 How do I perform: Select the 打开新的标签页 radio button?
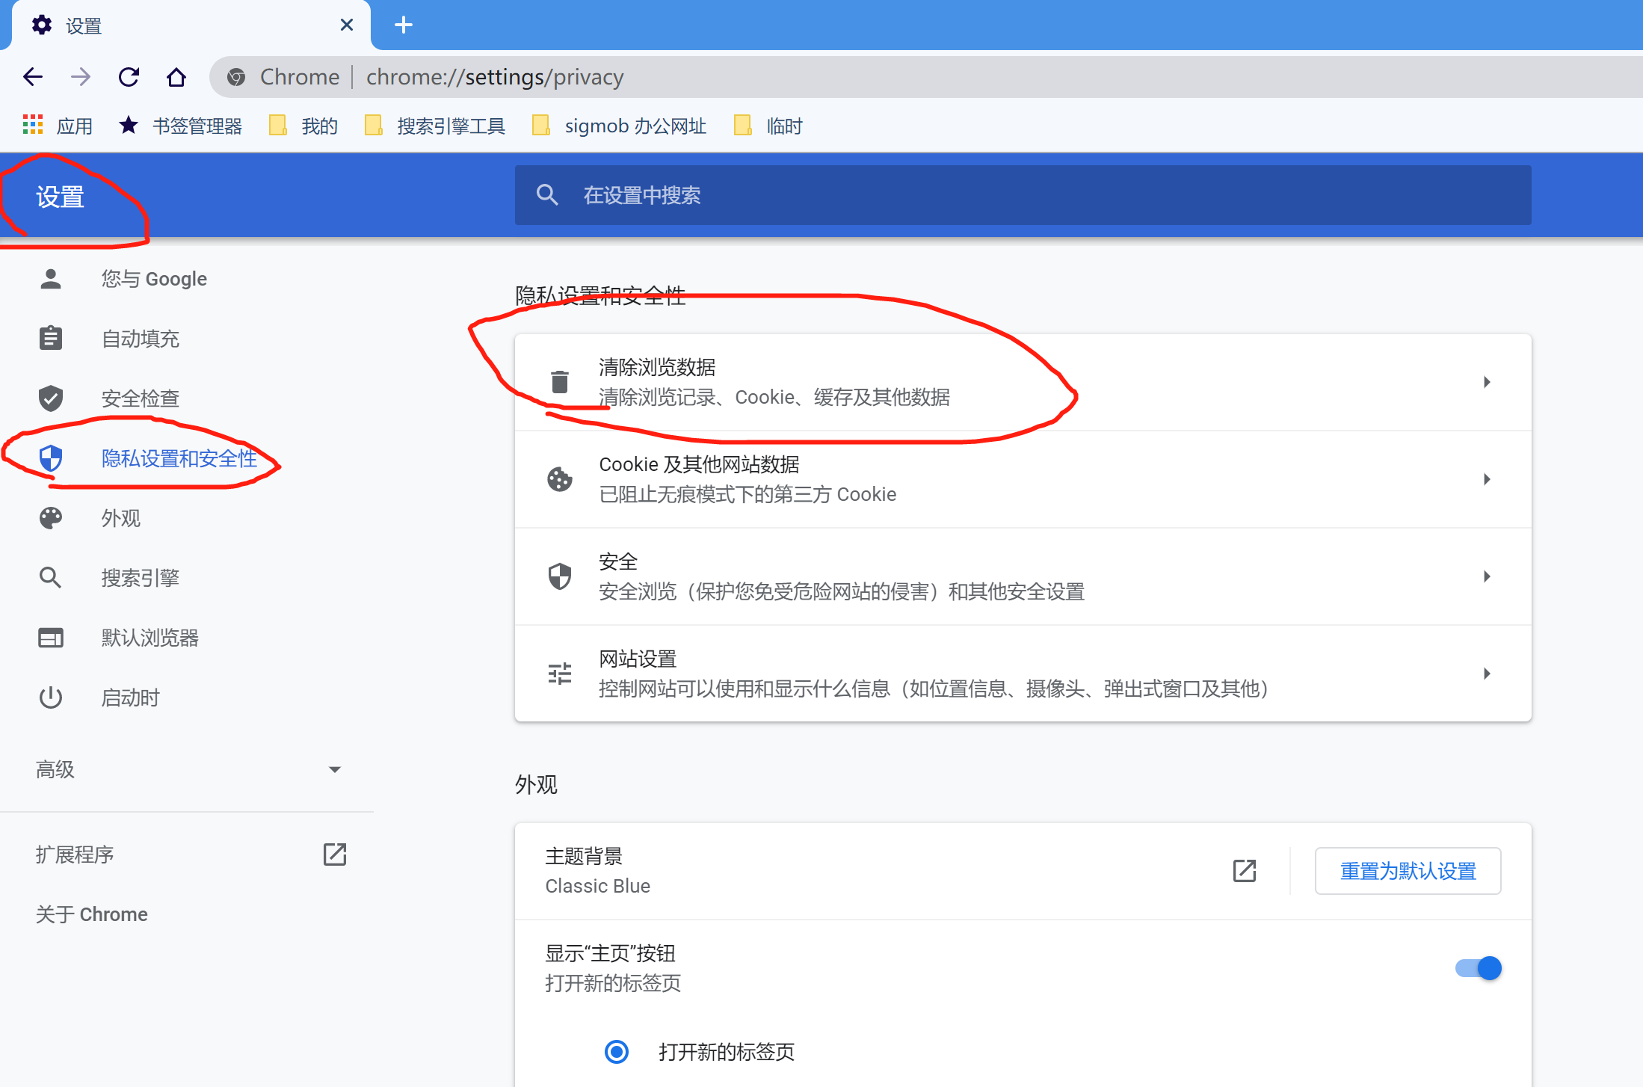click(616, 1052)
